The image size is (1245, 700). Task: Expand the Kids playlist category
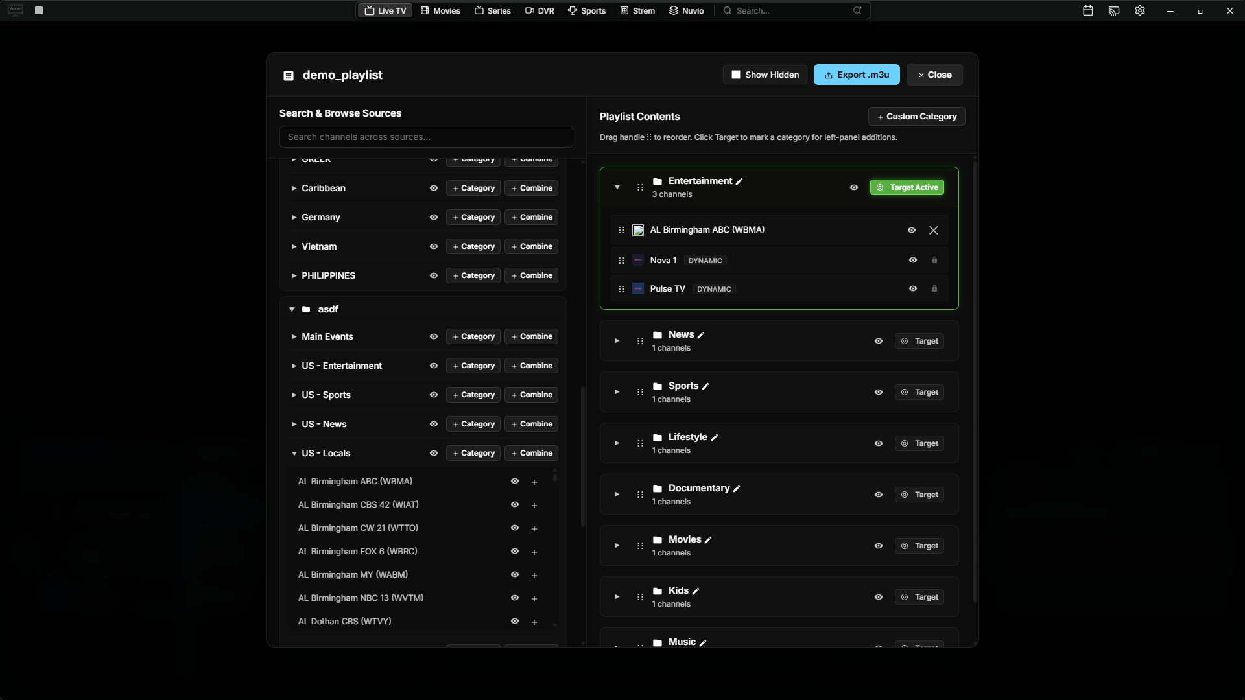coord(617,597)
